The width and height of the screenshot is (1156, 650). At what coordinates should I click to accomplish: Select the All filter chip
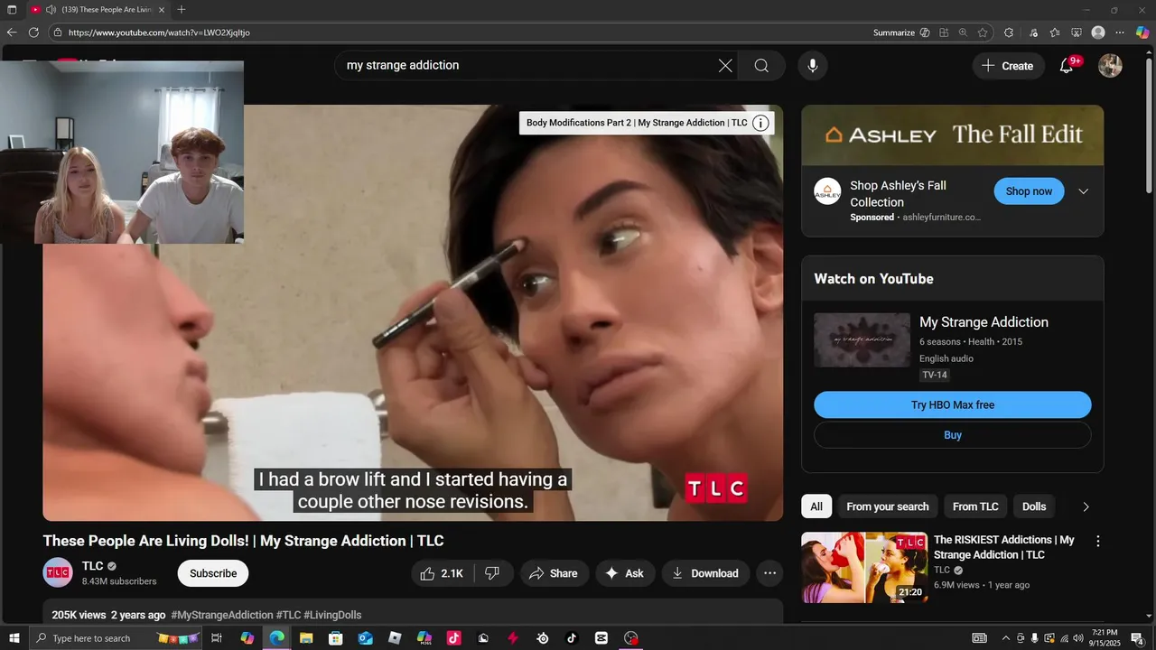816,506
